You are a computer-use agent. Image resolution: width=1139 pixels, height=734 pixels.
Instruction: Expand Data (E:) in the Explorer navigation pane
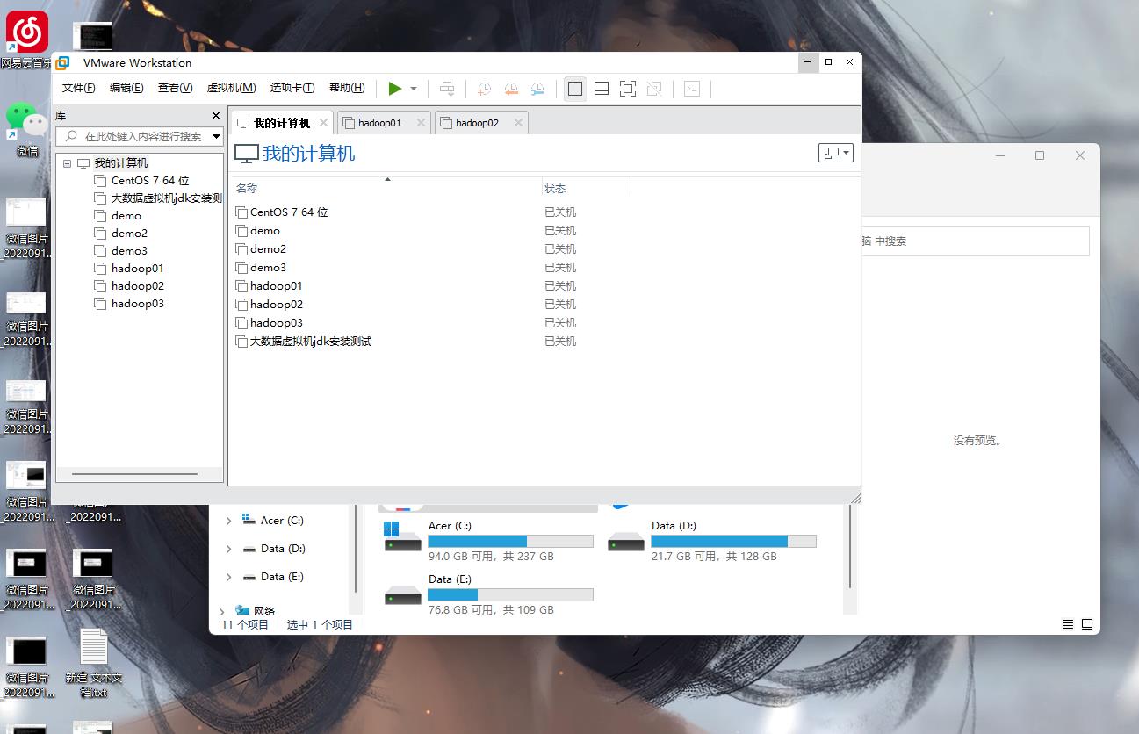tap(228, 577)
